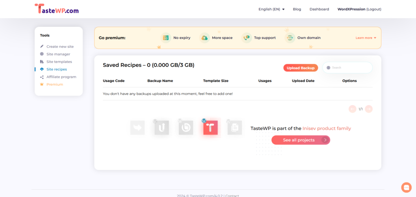Go to previous page arrow
Image resolution: width=416 pixels, height=197 pixels.
[353, 109]
